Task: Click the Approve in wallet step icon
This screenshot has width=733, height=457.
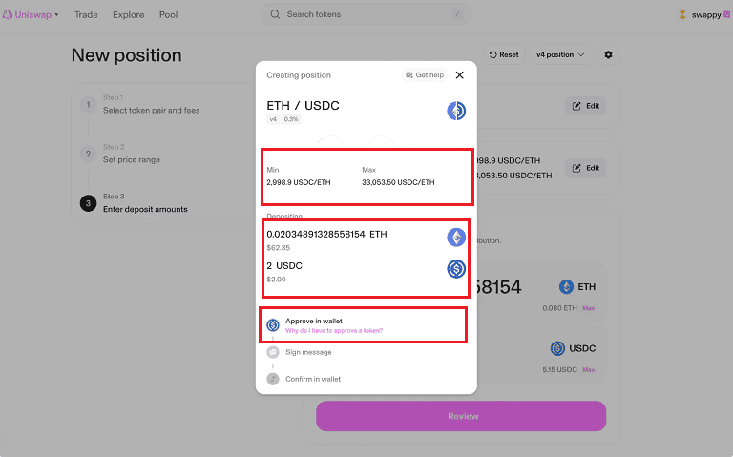Action: tap(273, 324)
